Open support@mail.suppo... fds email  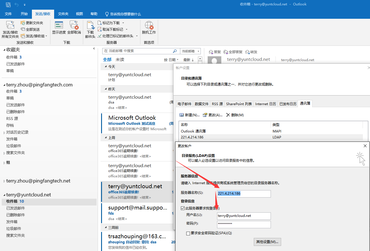(x=137, y=213)
